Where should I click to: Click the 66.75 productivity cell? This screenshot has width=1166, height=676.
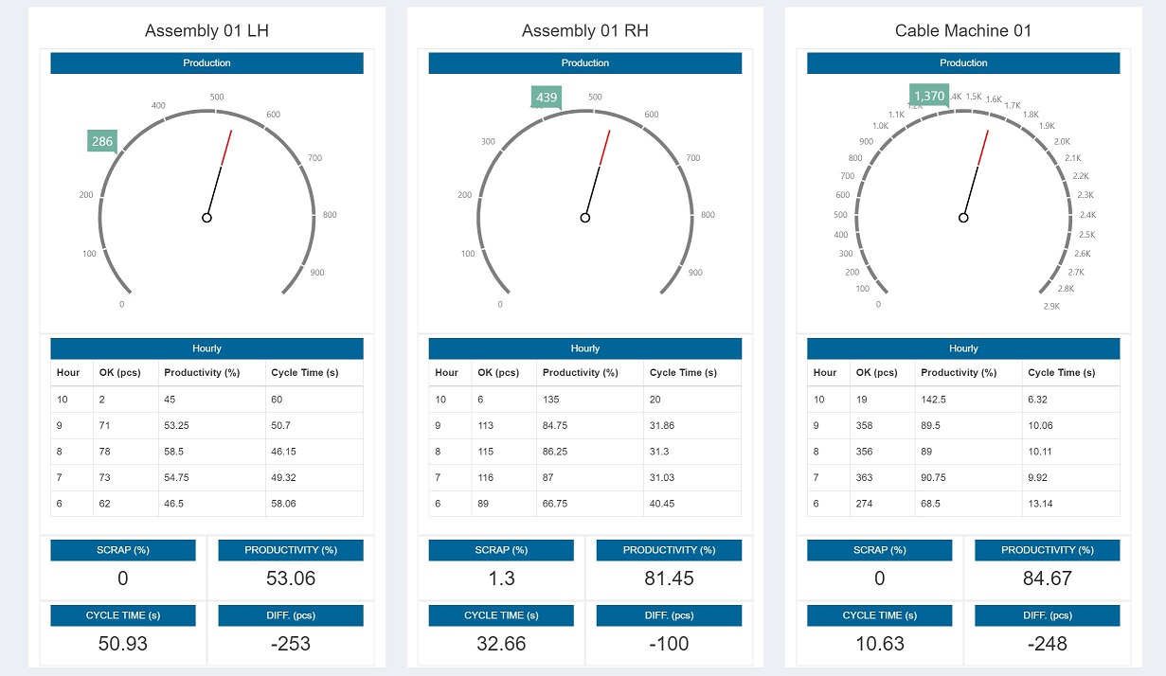tap(590, 504)
